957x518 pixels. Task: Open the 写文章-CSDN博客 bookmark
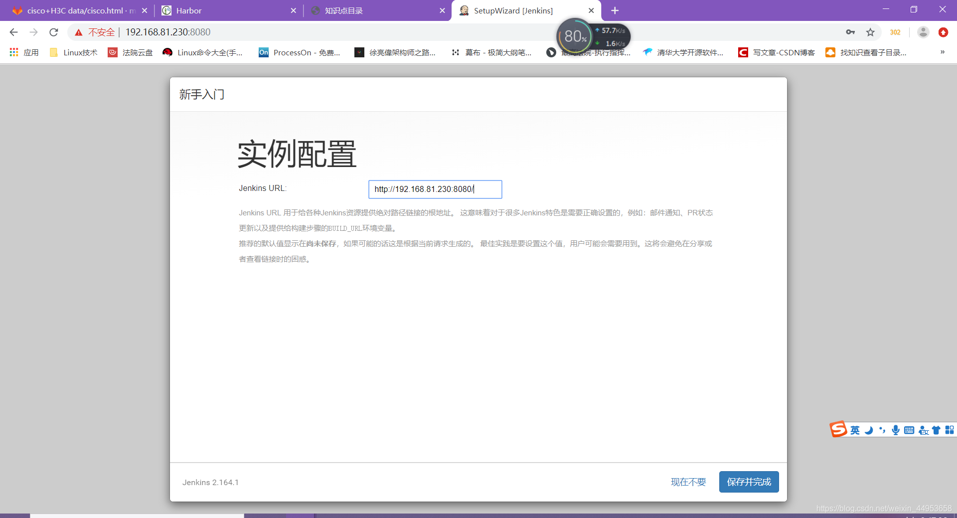(x=777, y=52)
